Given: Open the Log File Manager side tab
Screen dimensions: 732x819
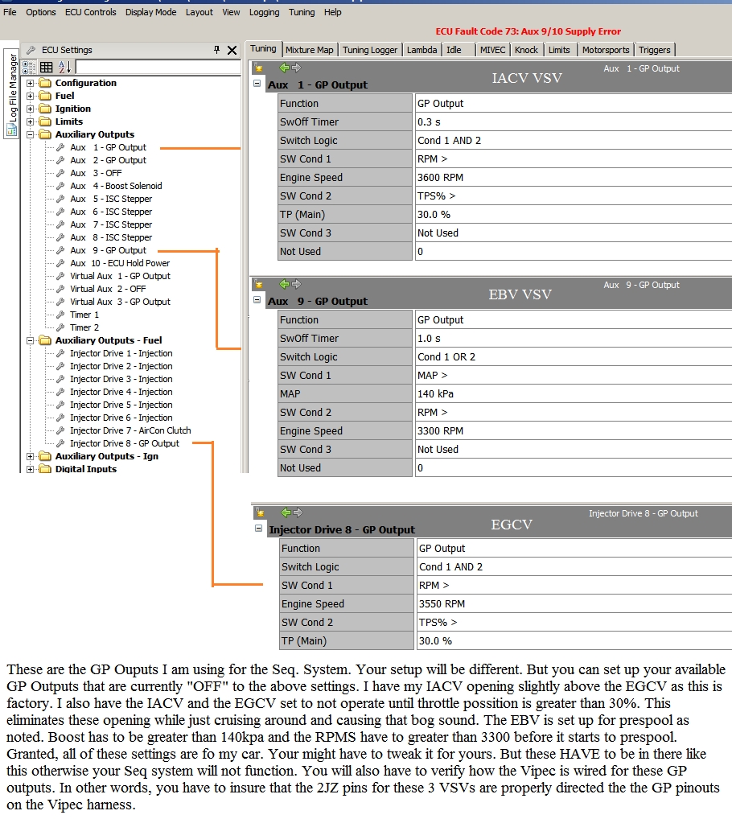Looking at the screenshot, I should click(x=12, y=94).
